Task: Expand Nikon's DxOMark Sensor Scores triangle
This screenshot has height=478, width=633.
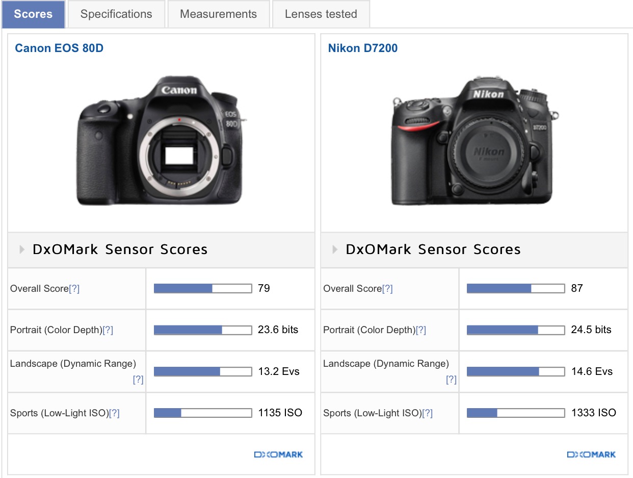Action: tap(335, 249)
